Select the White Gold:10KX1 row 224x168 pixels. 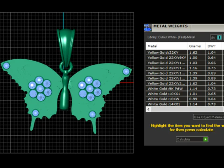(x=185, y=94)
